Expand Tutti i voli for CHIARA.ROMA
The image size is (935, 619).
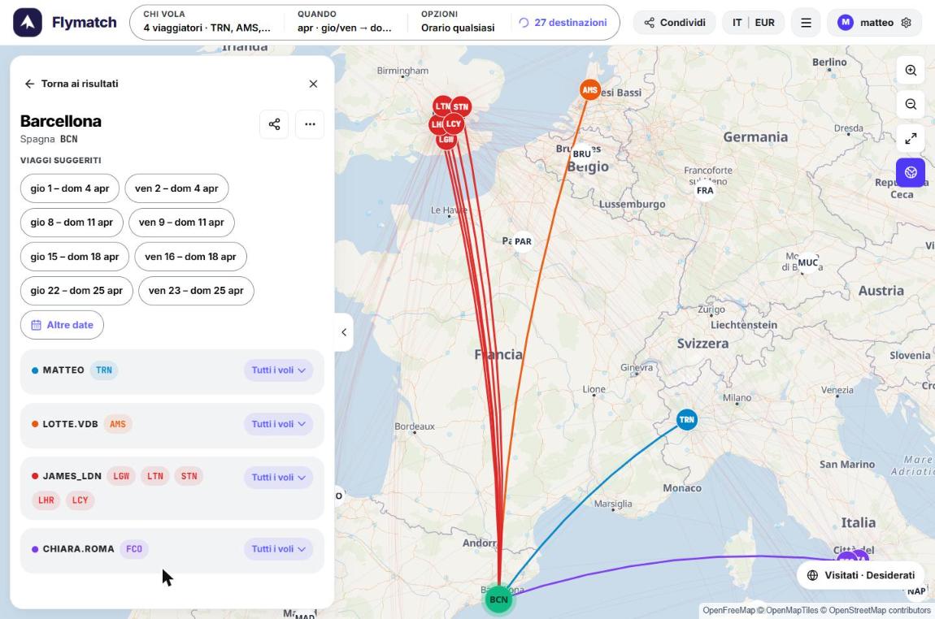click(x=279, y=548)
